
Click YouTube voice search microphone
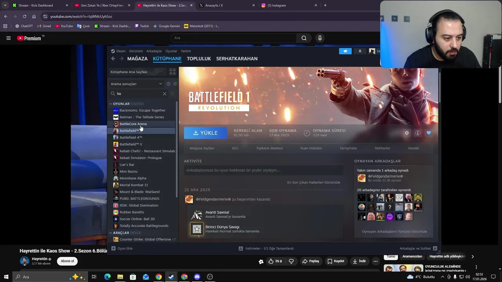(x=320, y=38)
